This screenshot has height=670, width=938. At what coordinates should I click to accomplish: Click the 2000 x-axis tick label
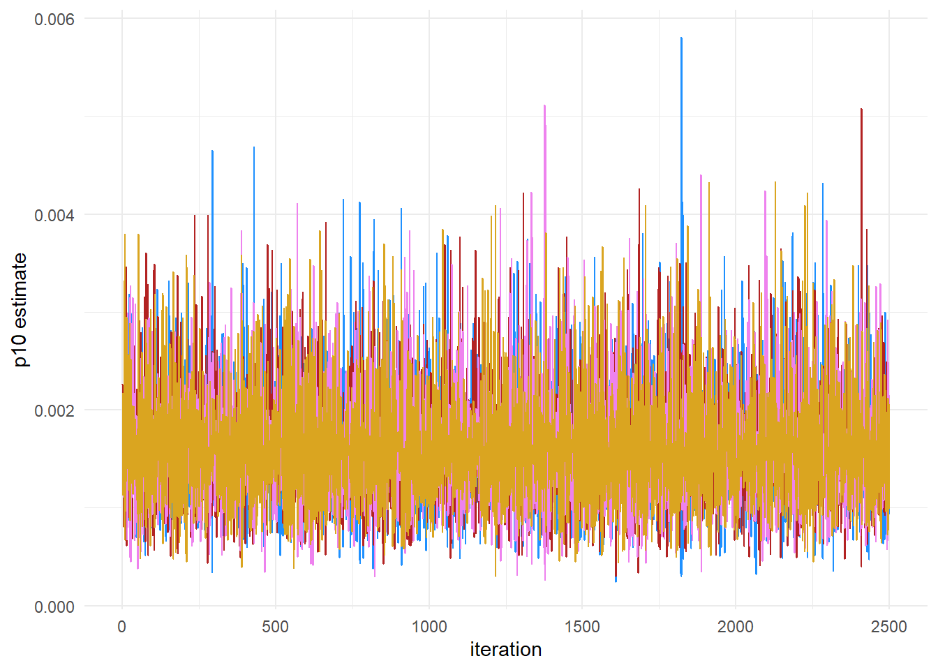tap(736, 627)
